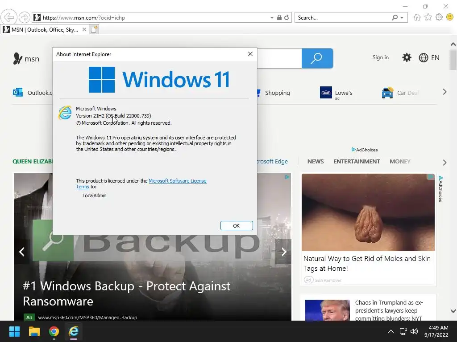Expand shortcuts row with right chevron

pyautogui.click(x=445, y=92)
